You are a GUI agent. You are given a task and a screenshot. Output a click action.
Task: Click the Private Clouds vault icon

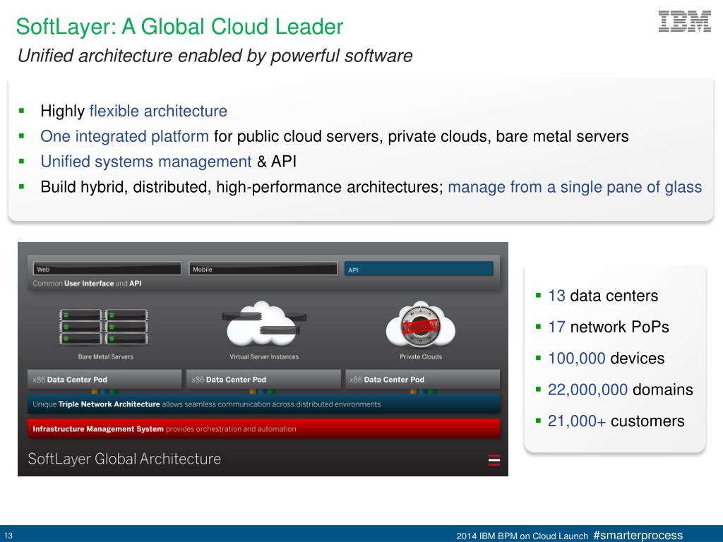point(421,325)
